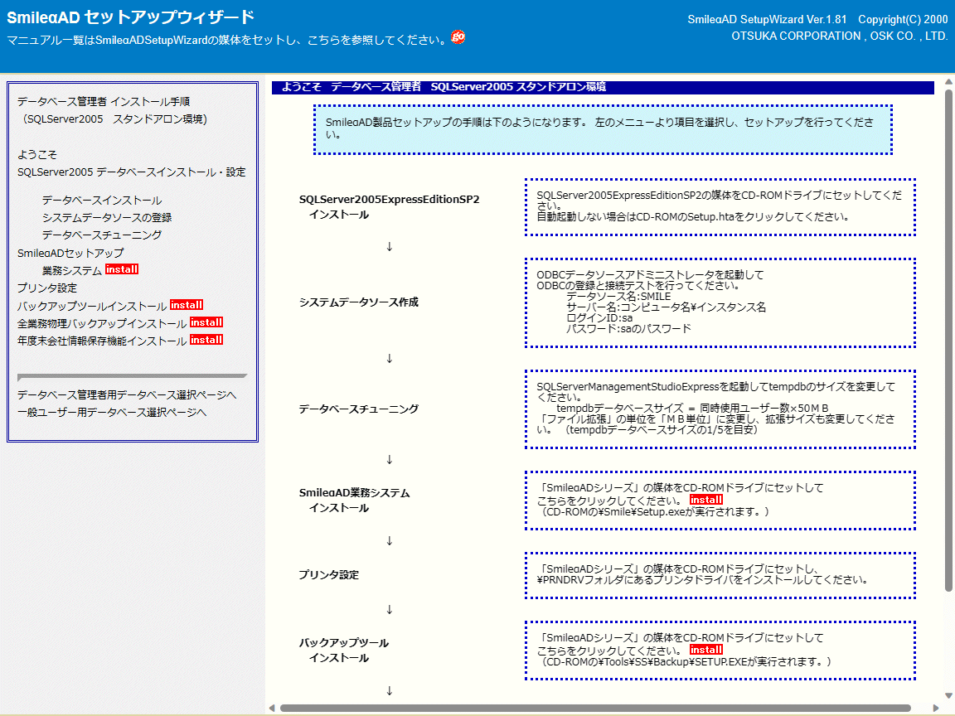Click 全業務物理バックアップインストール sidebar link
955x716 pixels.
(102, 323)
